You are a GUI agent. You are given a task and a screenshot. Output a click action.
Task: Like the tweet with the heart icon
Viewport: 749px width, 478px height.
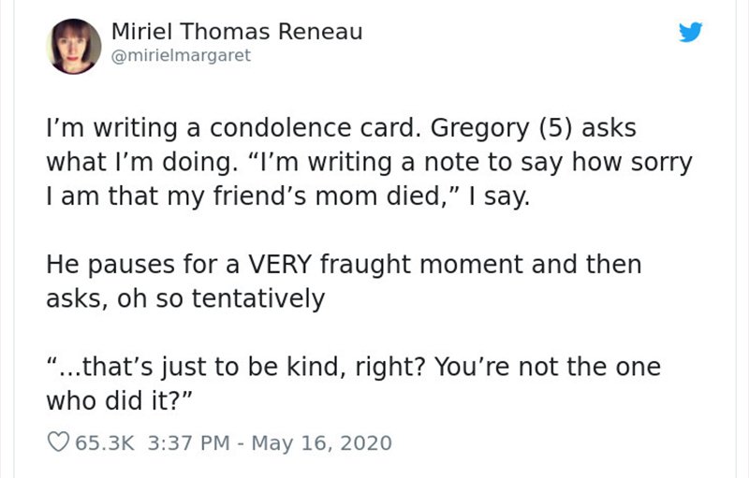coord(58,442)
